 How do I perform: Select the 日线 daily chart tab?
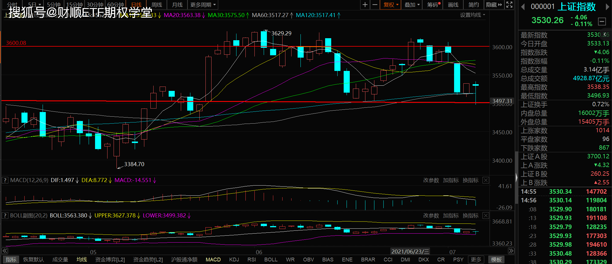136,5
